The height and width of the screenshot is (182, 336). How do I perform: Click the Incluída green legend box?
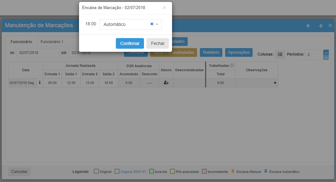(151, 171)
